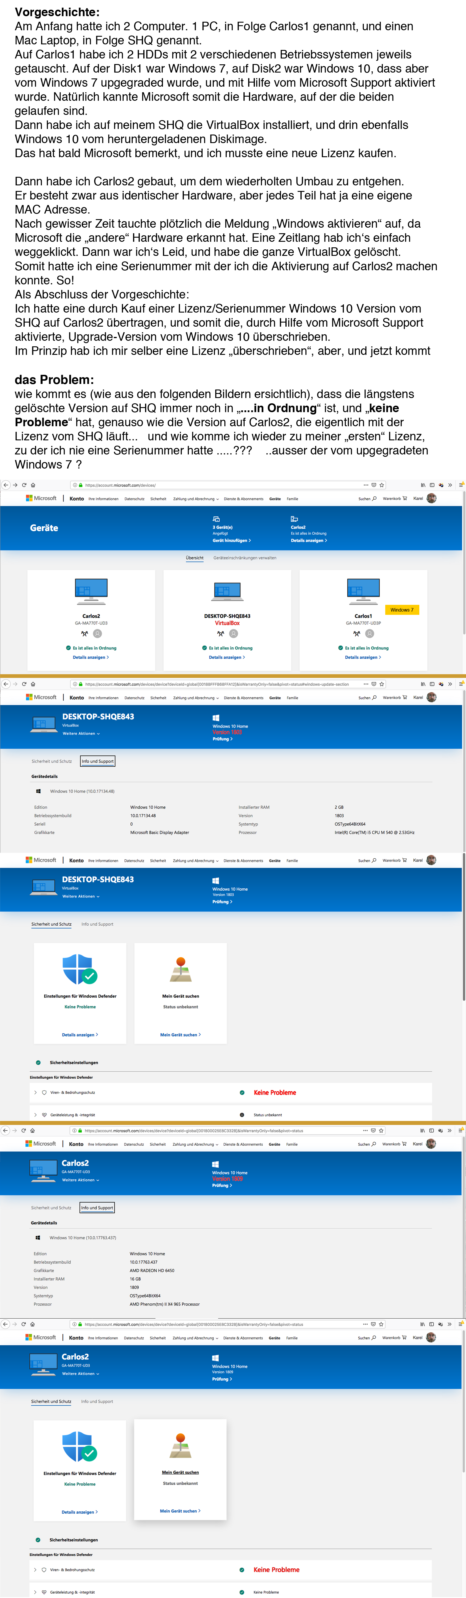Click Prüfung under red Version 1809
The height and width of the screenshot is (1598, 466).
[x=222, y=1186]
